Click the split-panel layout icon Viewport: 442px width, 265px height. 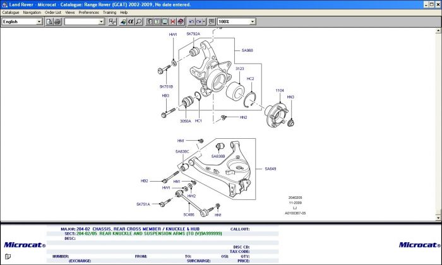pyautogui.click(x=149, y=21)
